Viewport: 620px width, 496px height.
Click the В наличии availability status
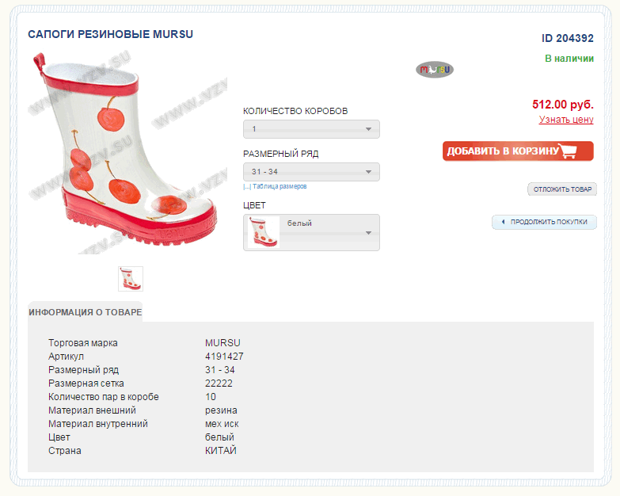click(569, 59)
